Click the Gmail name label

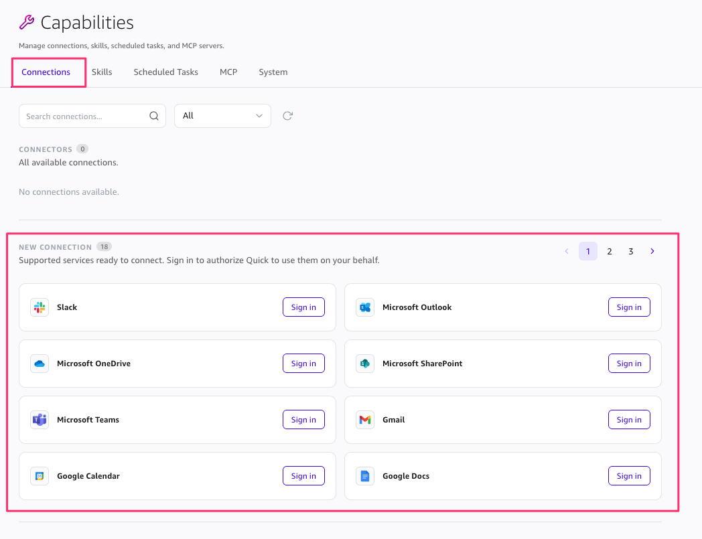(393, 419)
